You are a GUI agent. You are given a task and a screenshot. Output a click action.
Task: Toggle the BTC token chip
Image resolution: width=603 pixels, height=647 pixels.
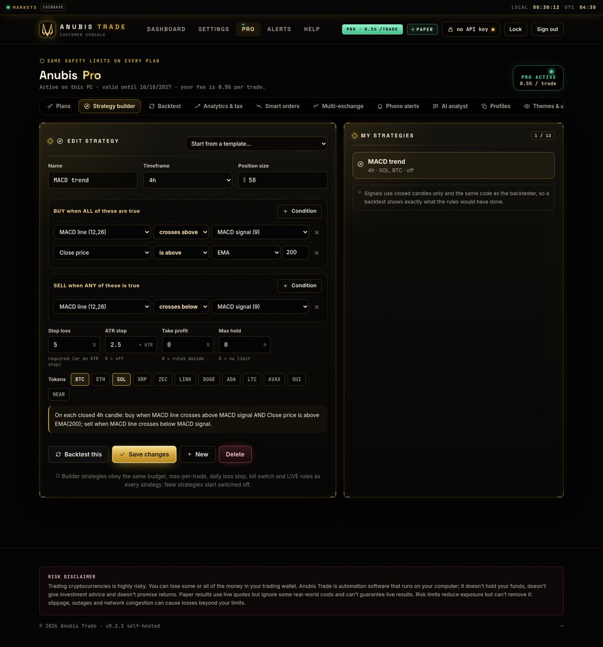[x=80, y=380]
